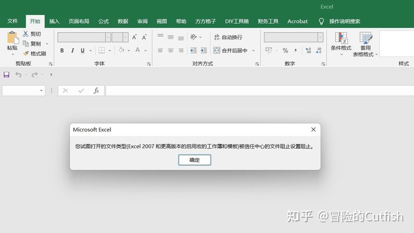This screenshot has height=233, width=414.
Task: Click the Fill Color bucket icon
Action: [121, 50]
